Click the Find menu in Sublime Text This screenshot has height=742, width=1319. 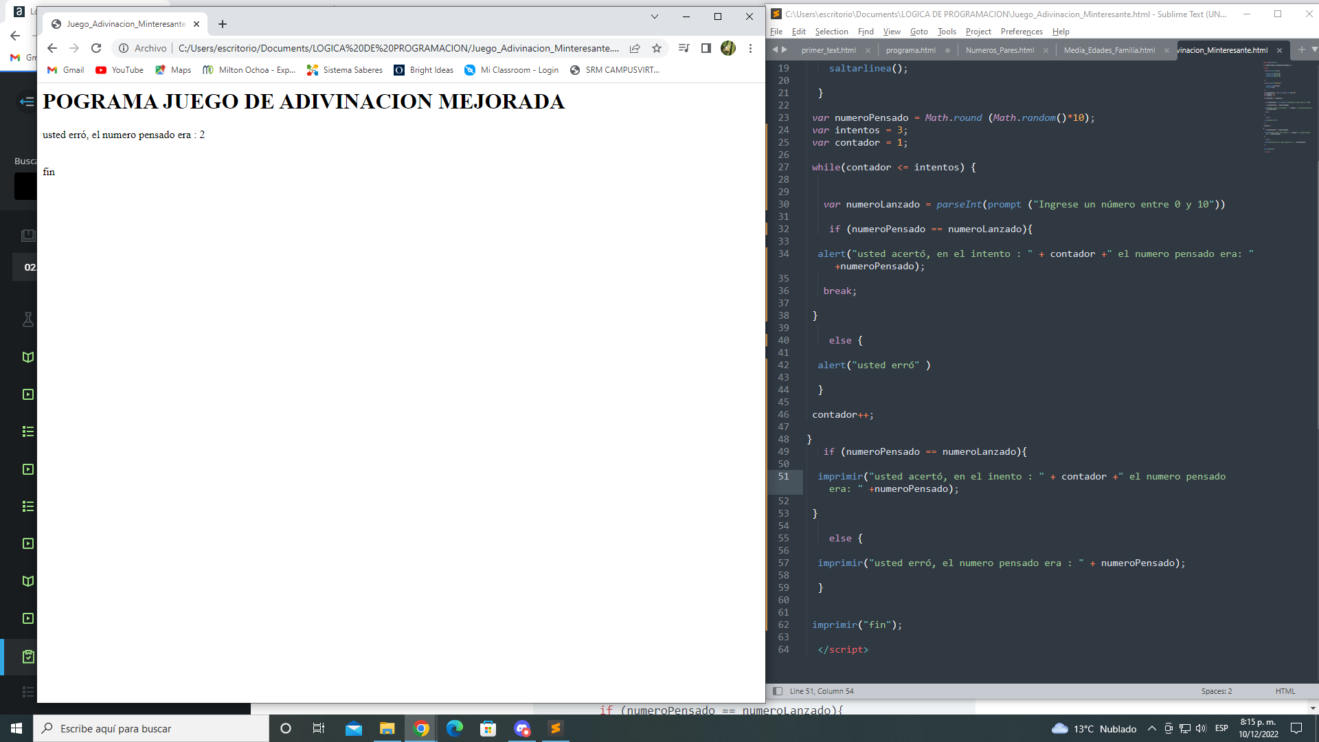point(866,31)
